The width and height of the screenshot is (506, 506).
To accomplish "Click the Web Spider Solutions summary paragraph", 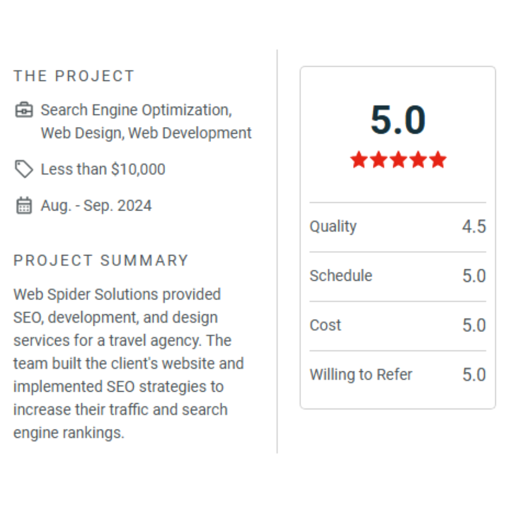I will pos(129,363).
